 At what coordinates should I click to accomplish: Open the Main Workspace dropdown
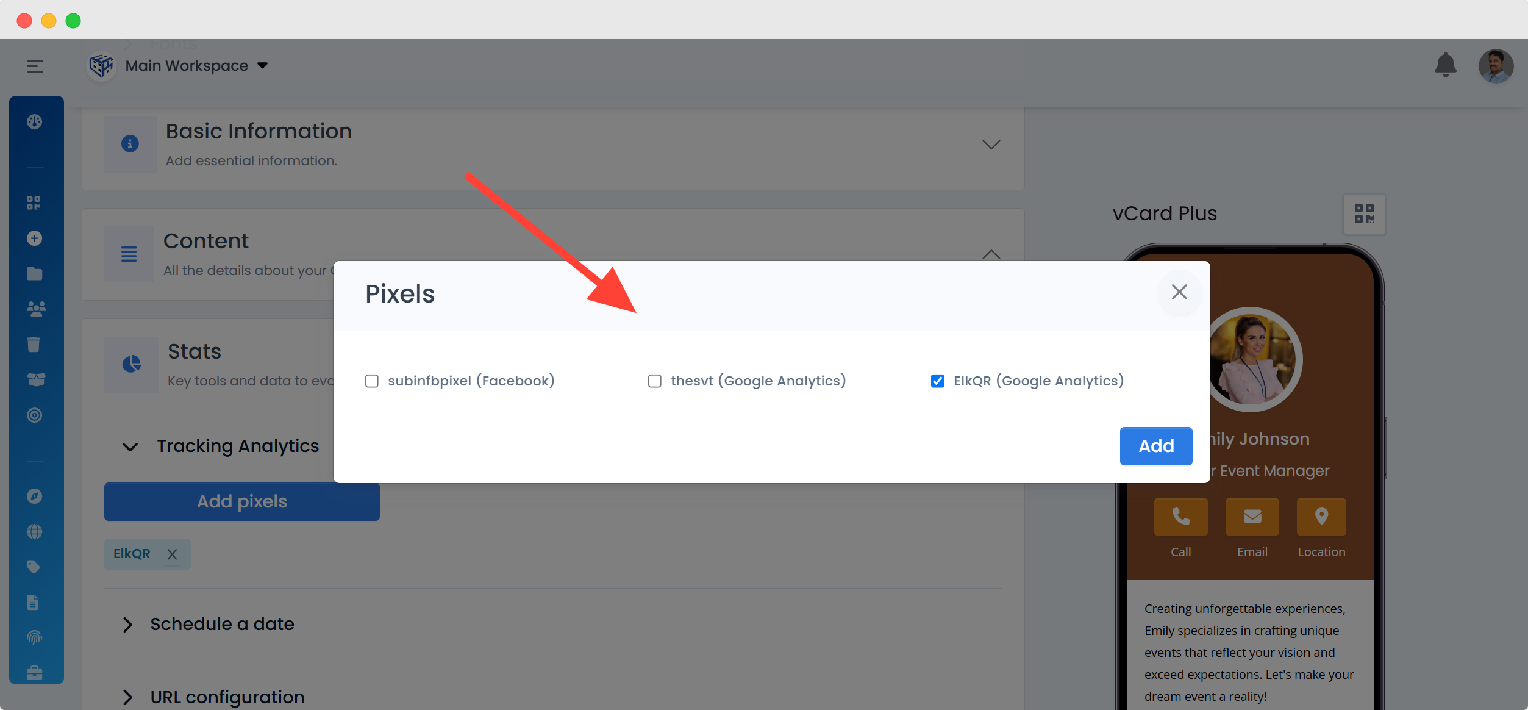196,66
